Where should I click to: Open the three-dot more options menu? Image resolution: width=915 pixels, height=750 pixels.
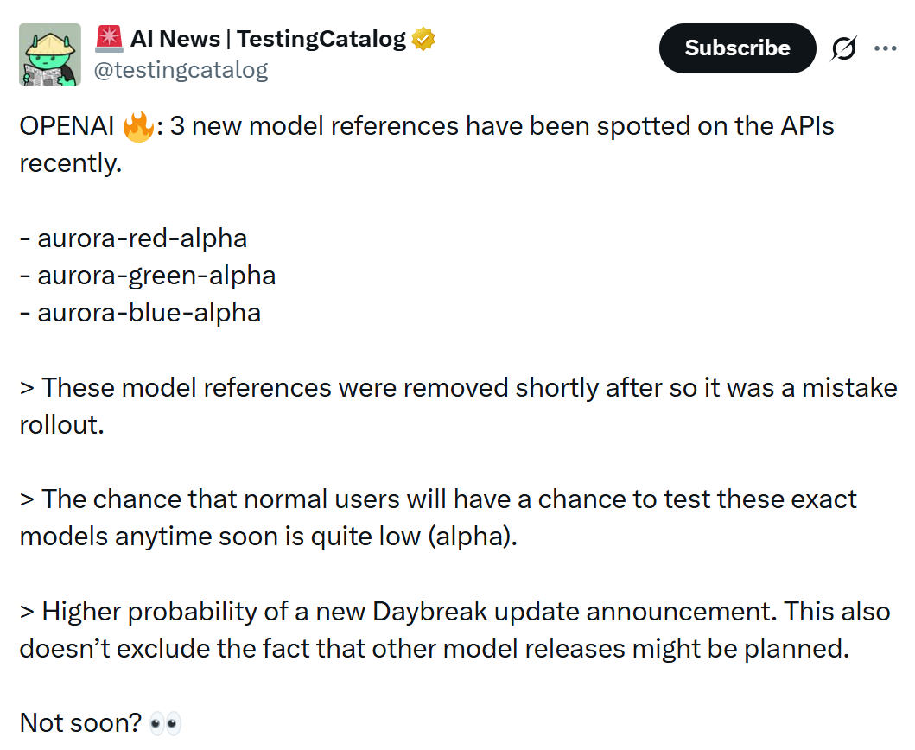[x=886, y=48]
